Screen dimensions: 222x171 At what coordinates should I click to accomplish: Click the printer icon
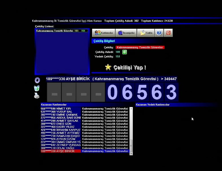click(x=37, y=96)
